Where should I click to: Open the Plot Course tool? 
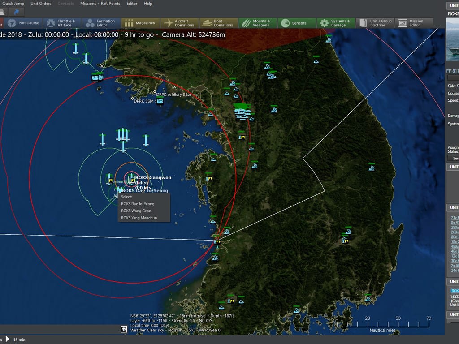24,23
